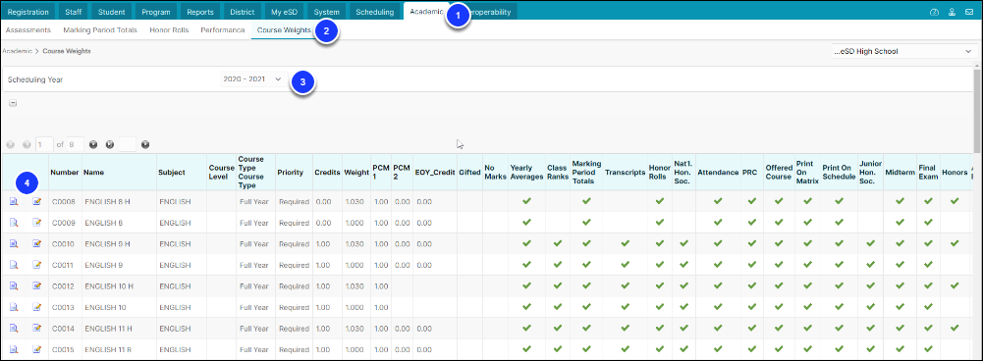Click the current page number field
Image resolution: width=983 pixels, height=361 pixels.
click(44, 145)
